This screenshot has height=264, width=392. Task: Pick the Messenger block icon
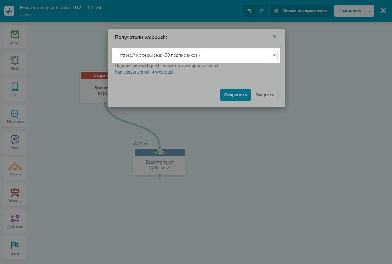pos(15,116)
